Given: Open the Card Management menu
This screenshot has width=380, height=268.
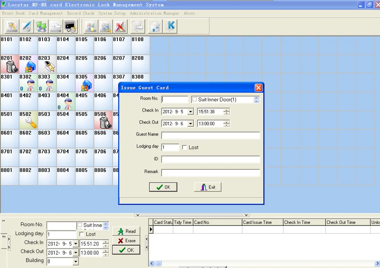Looking at the screenshot, I should pos(46,13).
